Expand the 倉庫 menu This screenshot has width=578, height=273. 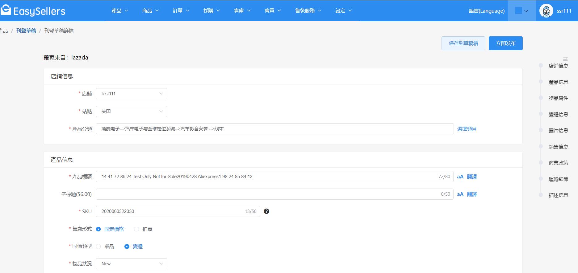tap(242, 11)
